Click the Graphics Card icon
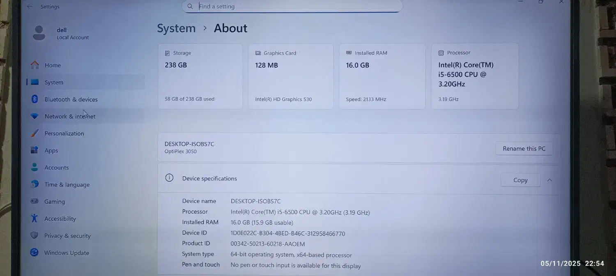This screenshot has height=276, width=616. tap(258, 53)
